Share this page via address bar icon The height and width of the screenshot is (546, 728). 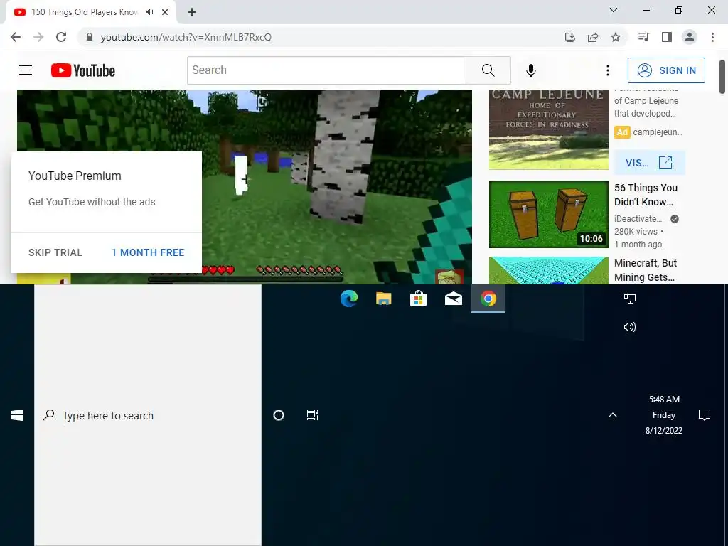(x=593, y=37)
